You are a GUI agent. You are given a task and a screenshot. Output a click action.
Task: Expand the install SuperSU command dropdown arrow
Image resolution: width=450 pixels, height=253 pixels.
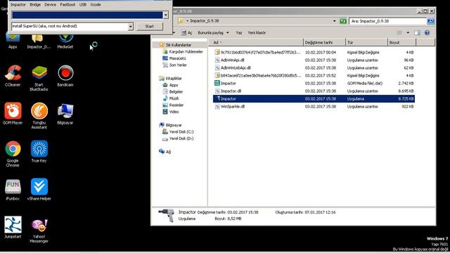(x=130, y=27)
